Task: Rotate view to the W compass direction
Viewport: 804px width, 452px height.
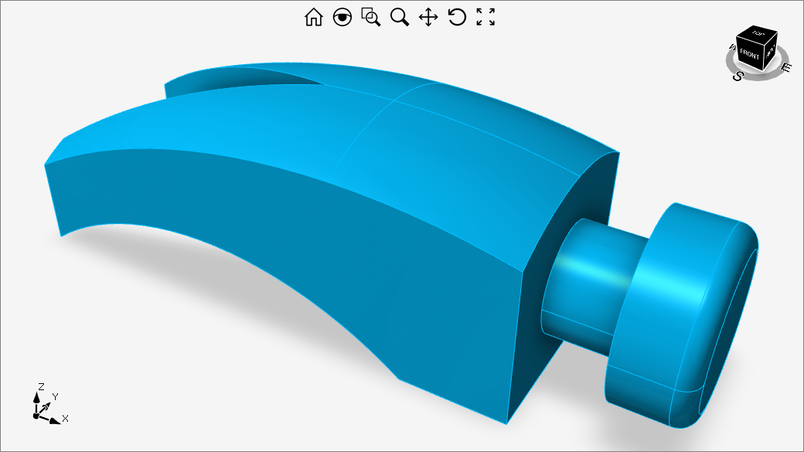Action: (x=731, y=48)
